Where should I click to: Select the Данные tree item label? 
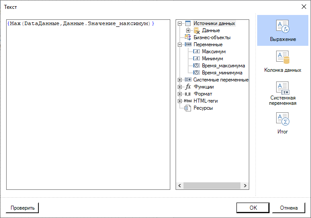click(x=211, y=30)
